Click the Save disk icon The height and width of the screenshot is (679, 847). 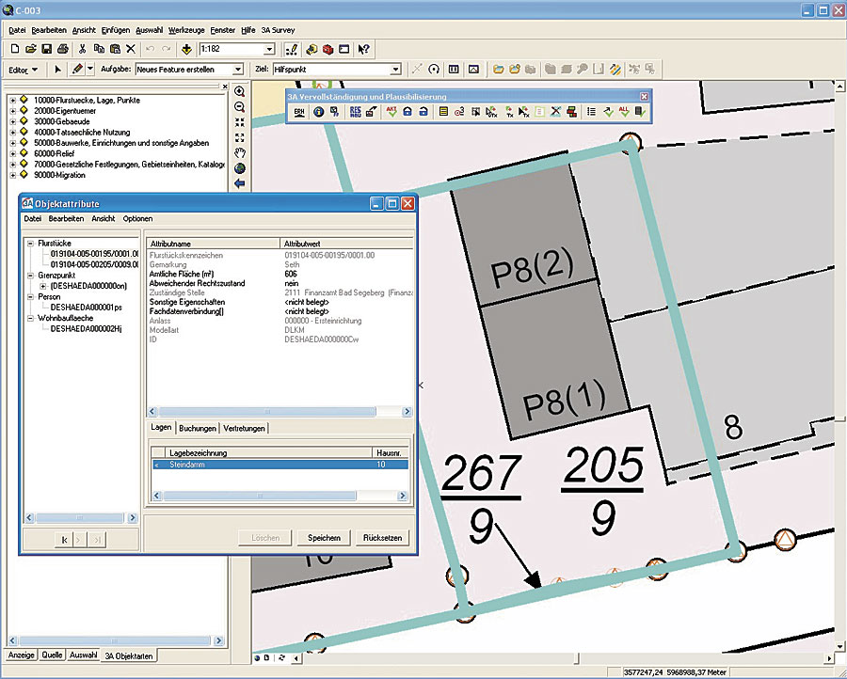(46, 49)
